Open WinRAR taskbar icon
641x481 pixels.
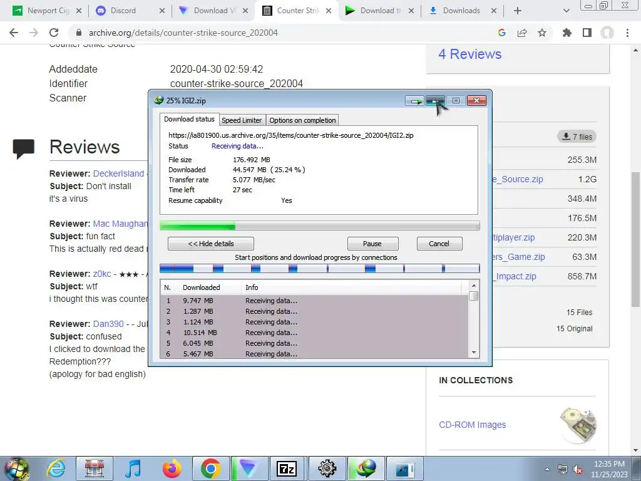pyautogui.click(x=95, y=468)
